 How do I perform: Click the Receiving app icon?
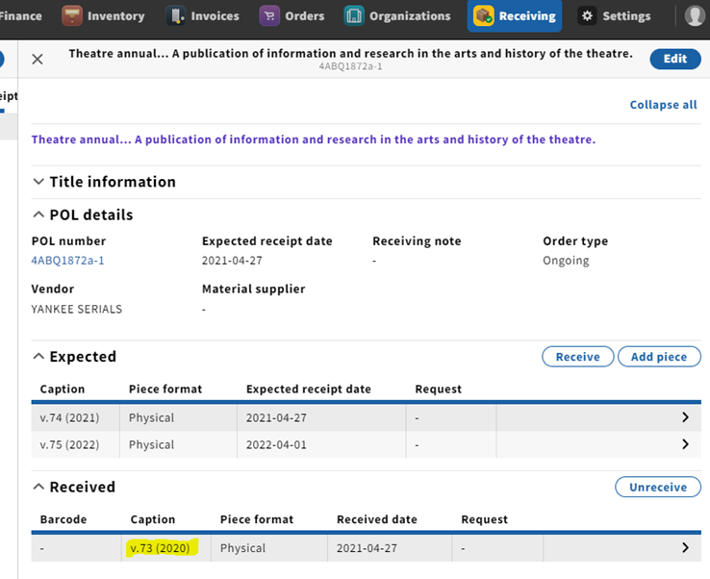click(484, 15)
